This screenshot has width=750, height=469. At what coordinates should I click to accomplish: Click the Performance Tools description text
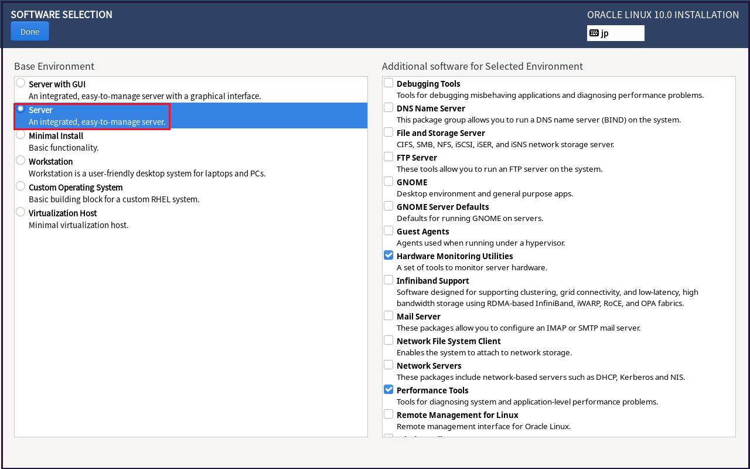527,402
